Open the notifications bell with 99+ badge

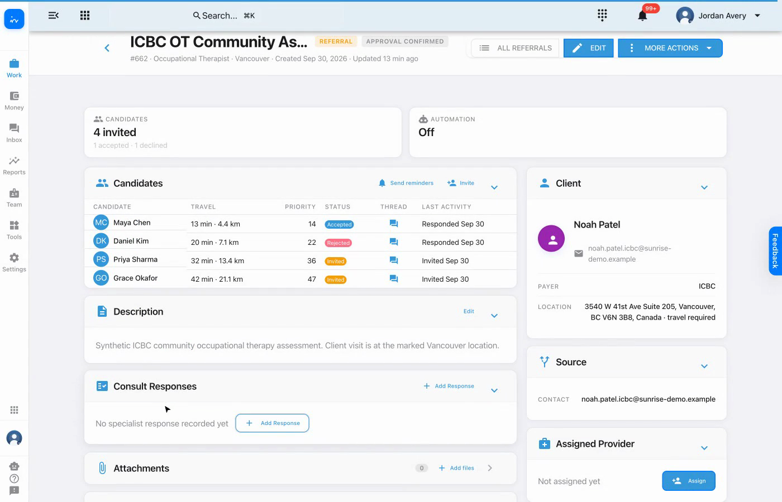(x=643, y=16)
